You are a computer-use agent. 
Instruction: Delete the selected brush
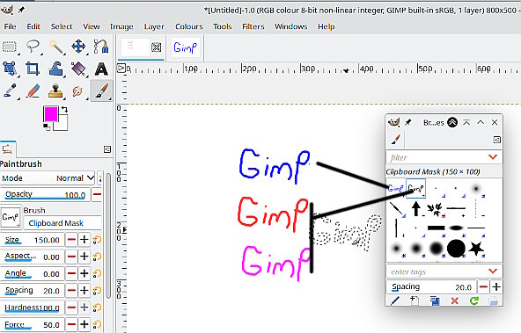[454, 300]
